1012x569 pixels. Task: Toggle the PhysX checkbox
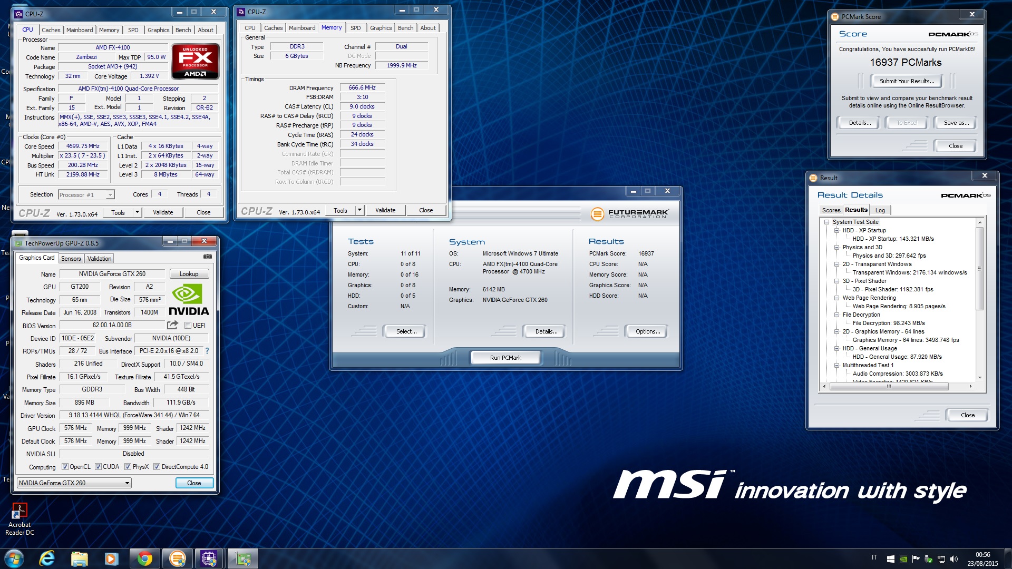[128, 467]
